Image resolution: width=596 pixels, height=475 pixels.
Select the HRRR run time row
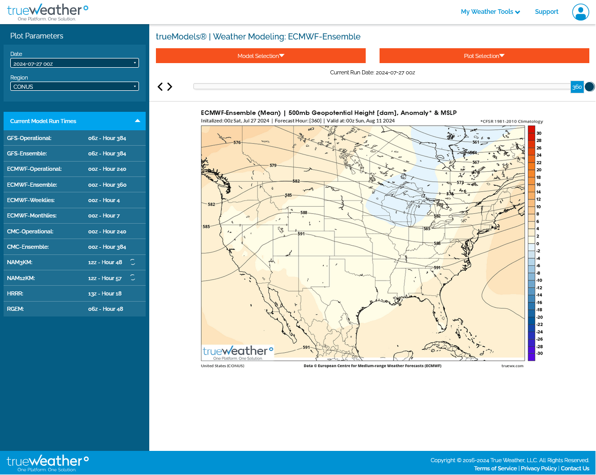74,293
